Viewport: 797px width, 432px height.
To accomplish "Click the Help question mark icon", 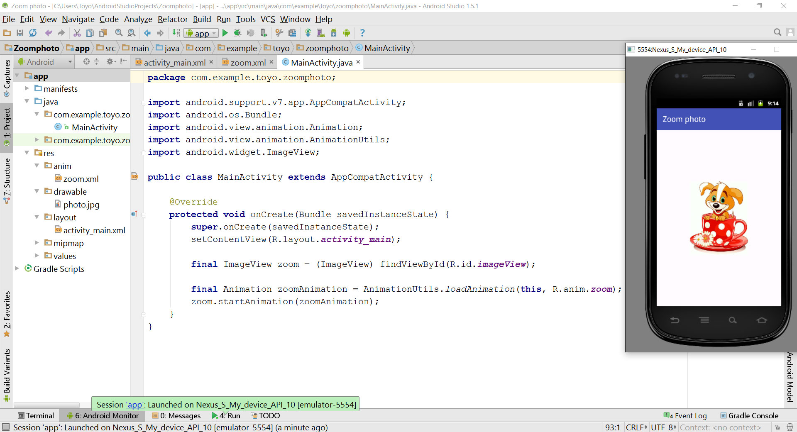I will click(362, 33).
